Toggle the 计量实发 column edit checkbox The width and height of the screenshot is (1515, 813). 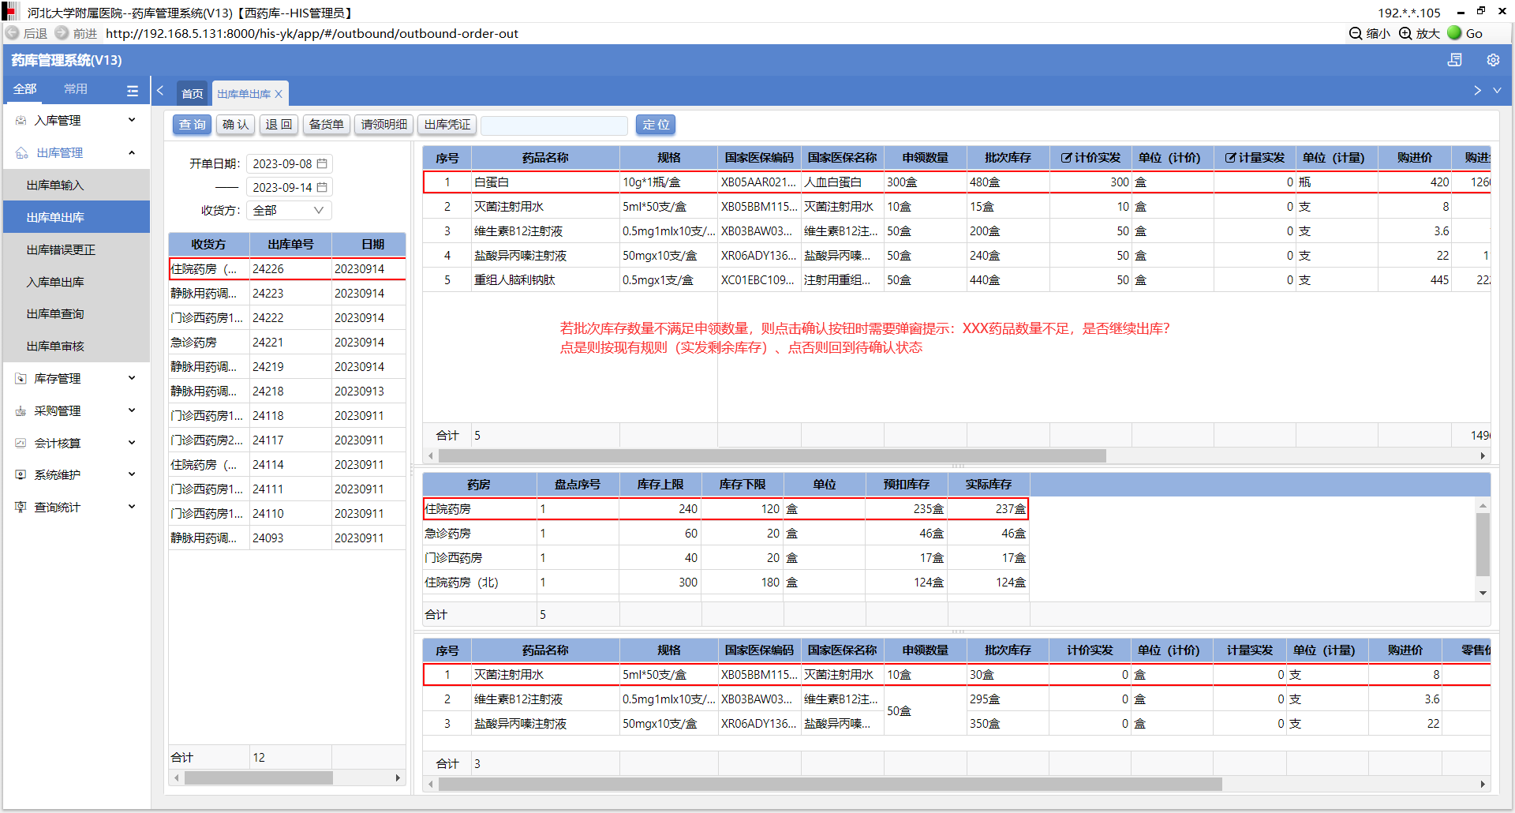click(x=1230, y=158)
